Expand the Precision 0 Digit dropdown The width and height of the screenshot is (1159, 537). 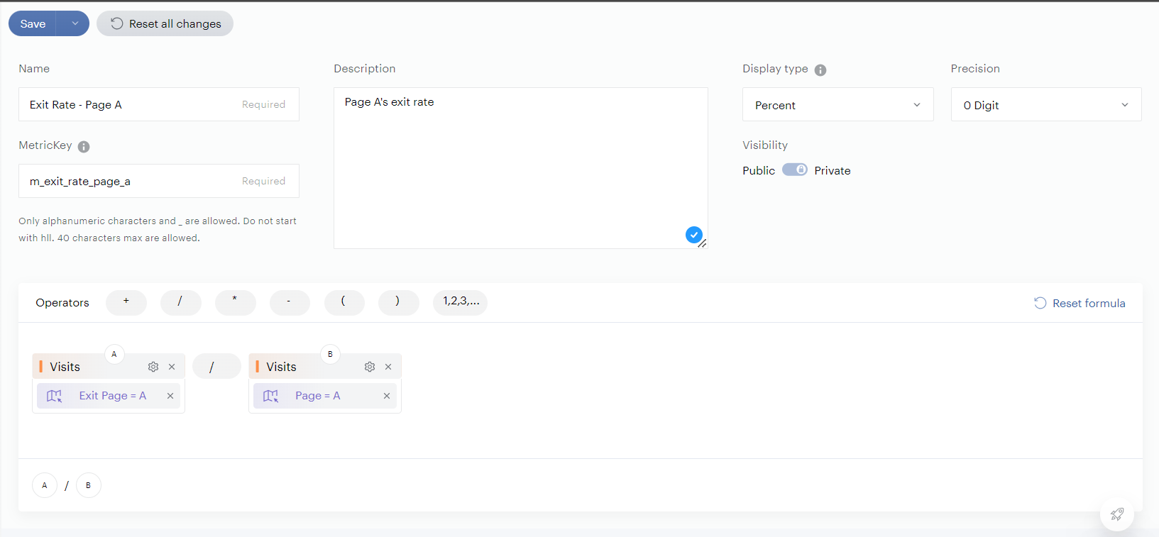click(1045, 105)
